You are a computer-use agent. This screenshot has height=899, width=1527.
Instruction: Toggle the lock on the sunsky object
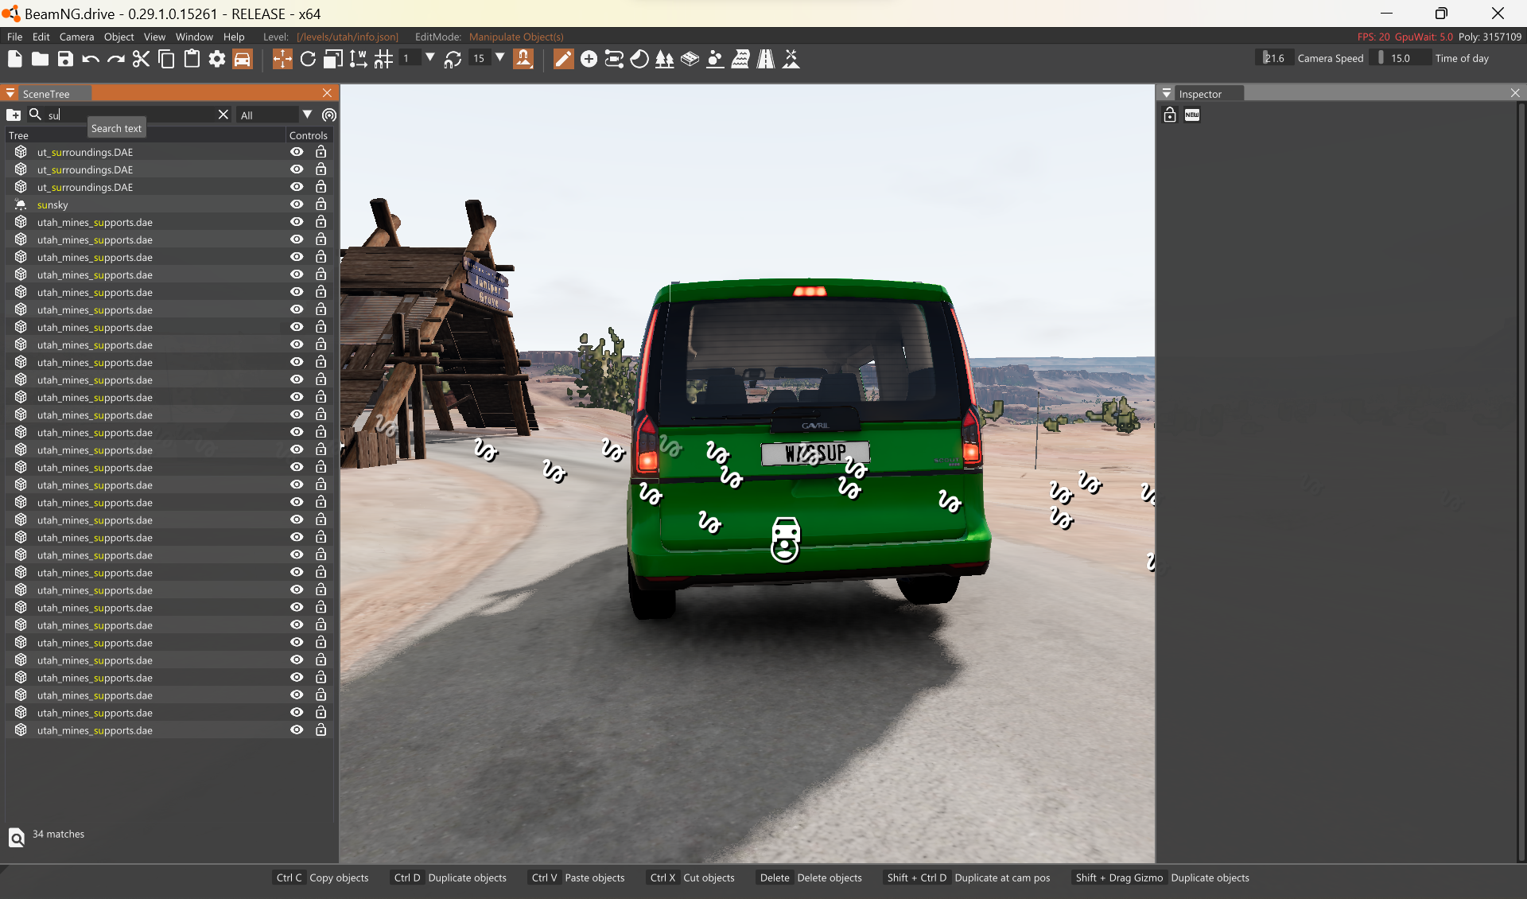tap(321, 204)
